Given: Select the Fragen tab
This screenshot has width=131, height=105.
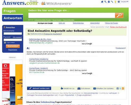Looking at the screenshot, I should coord(12,11).
